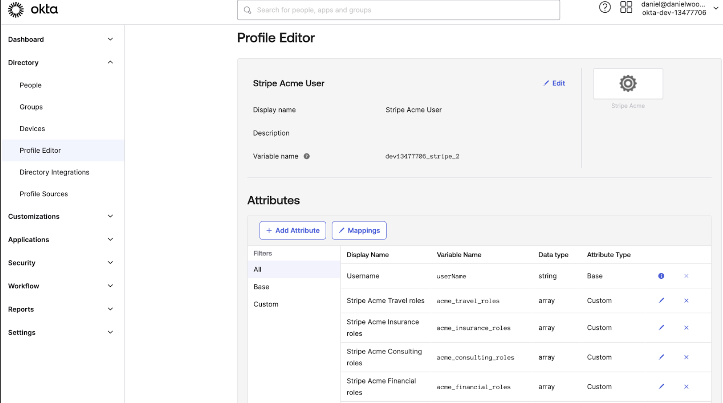The height and width of the screenshot is (403, 723).
Task: Click the Data type column header
Action: pos(553,255)
